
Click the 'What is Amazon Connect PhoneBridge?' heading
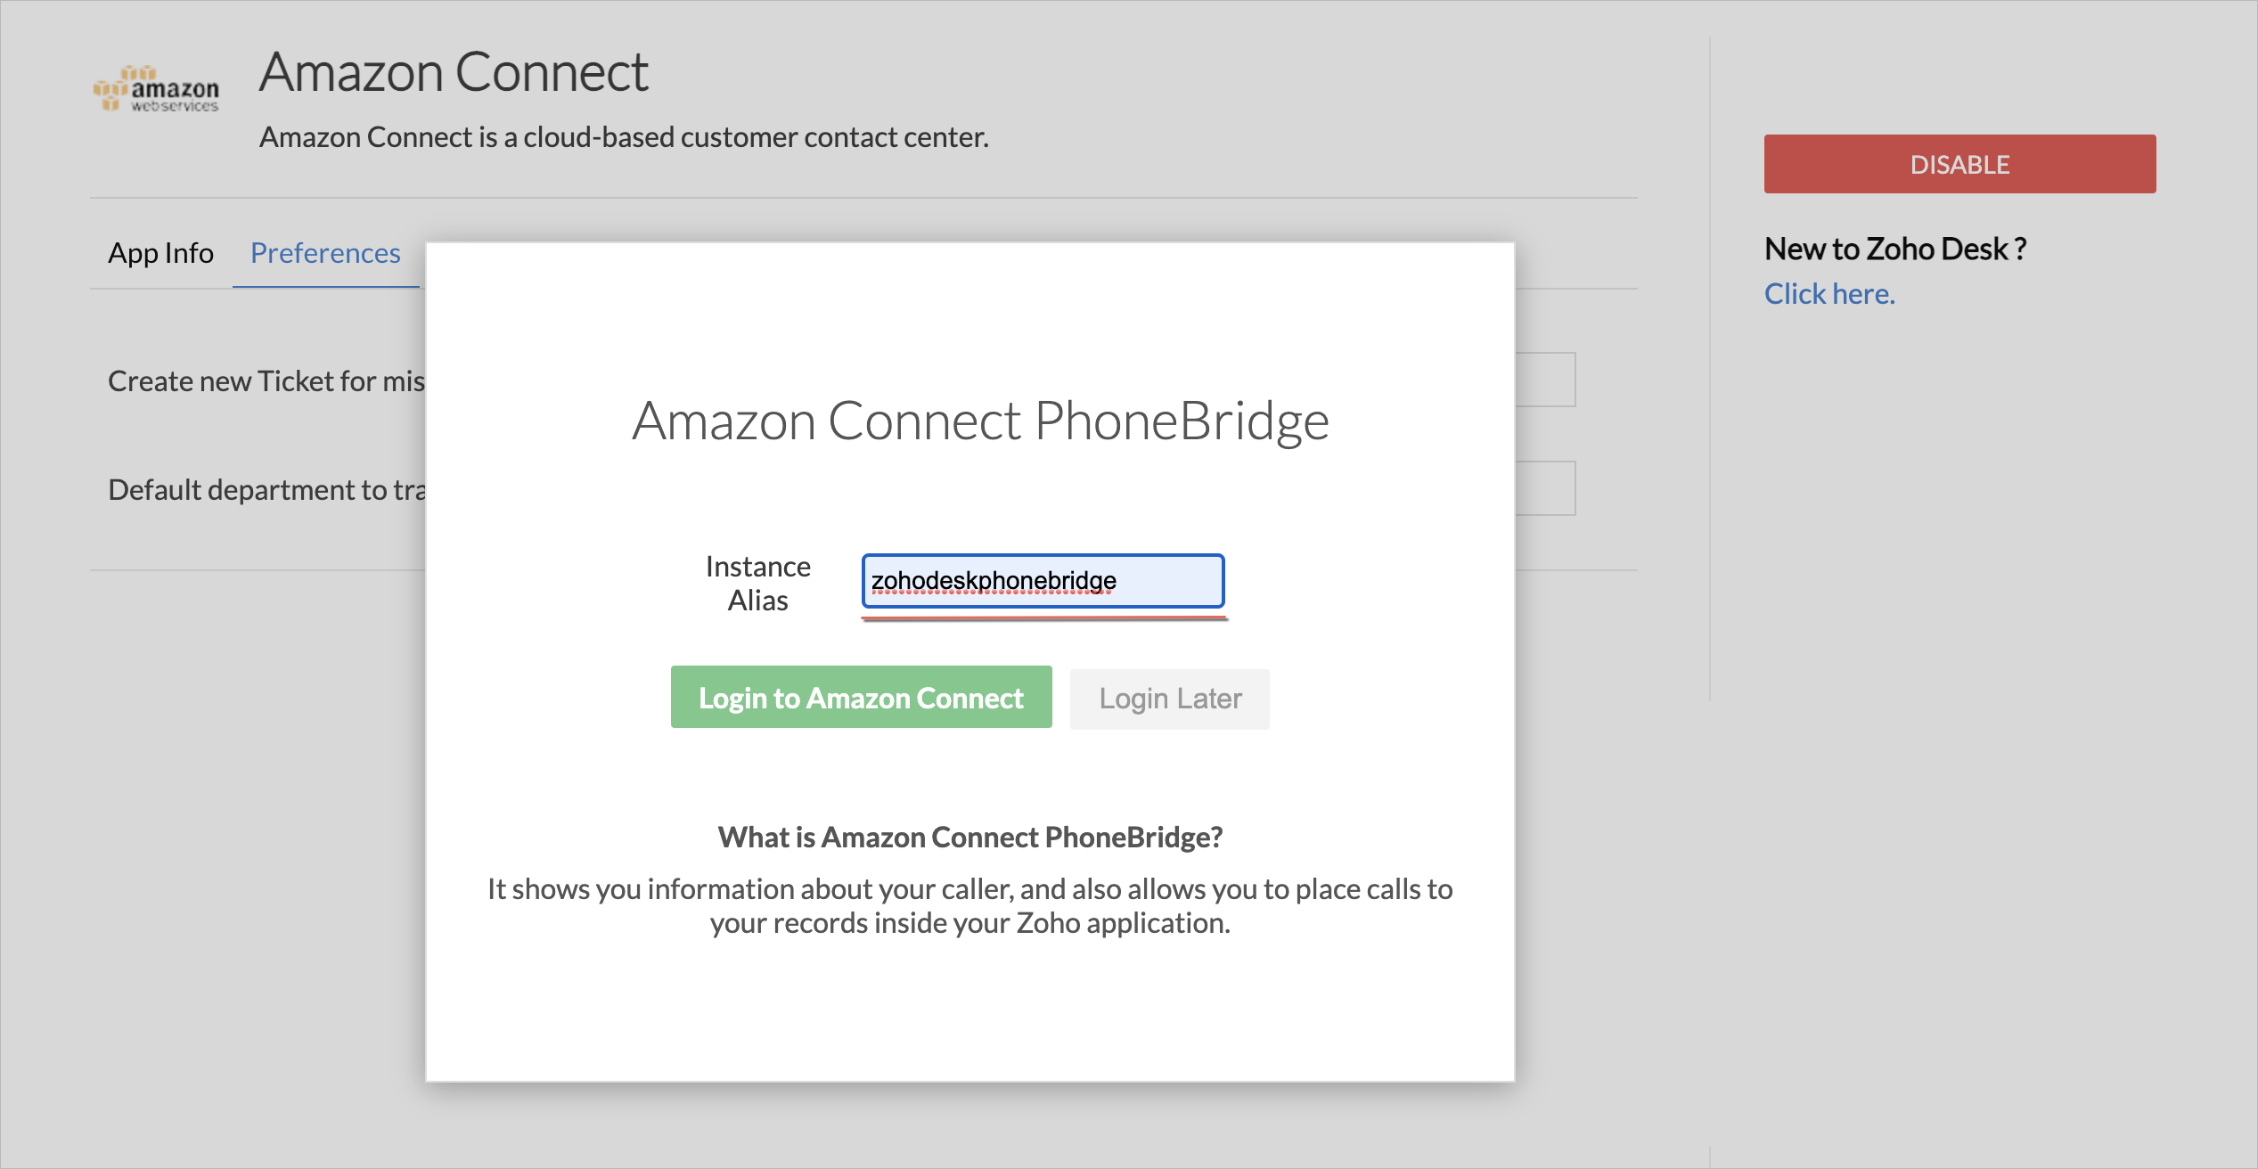click(x=969, y=838)
